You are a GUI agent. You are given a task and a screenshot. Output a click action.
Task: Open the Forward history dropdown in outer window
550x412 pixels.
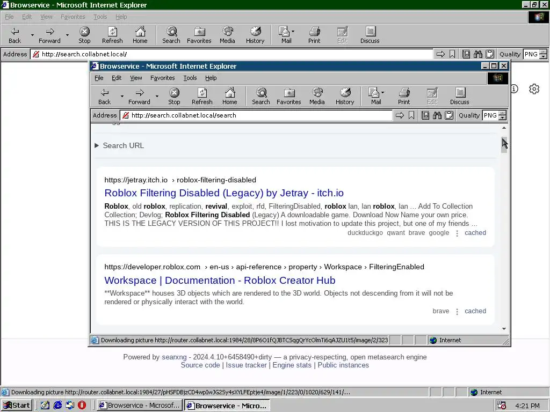[x=67, y=35]
